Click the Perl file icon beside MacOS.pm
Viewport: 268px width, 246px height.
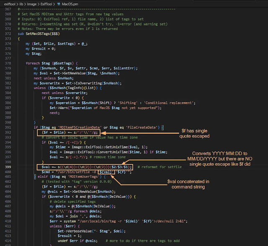click(59, 4)
